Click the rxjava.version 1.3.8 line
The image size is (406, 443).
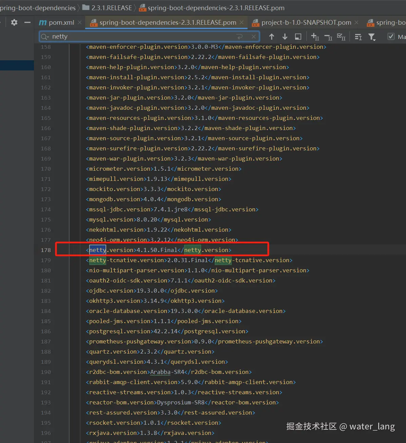click(150, 433)
